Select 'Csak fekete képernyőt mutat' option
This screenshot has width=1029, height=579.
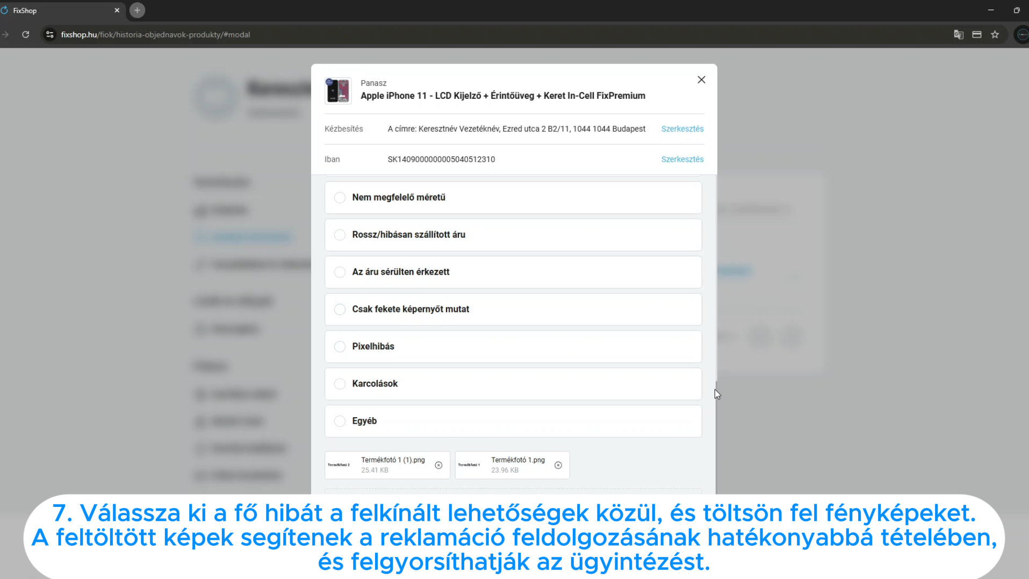pyautogui.click(x=340, y=309)
